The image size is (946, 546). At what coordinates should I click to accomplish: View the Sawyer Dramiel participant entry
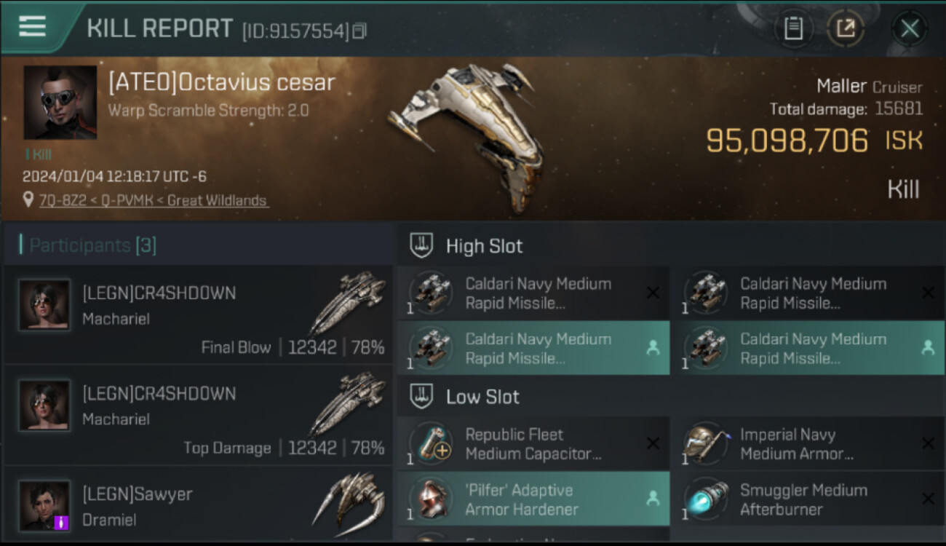[198, 505]
